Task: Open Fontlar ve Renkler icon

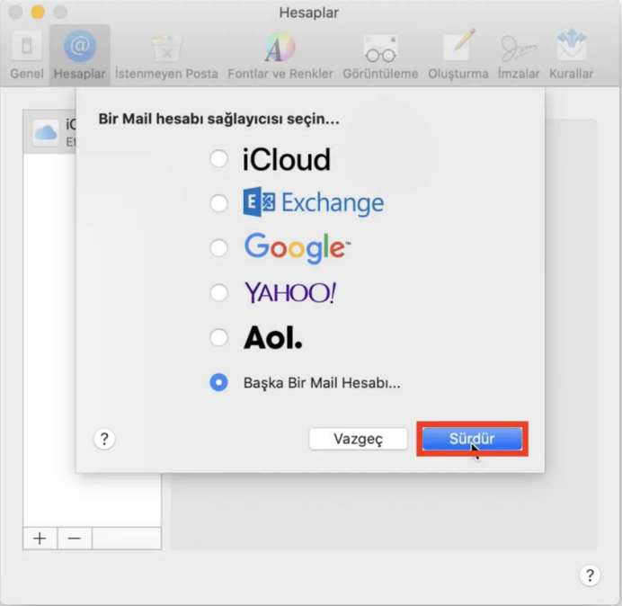Action: pos(280,48)
